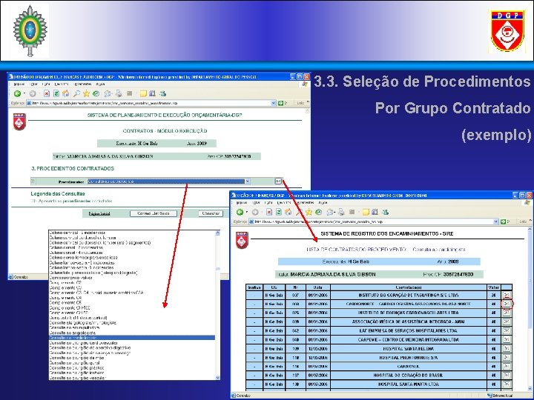Click OK for the Cardiosul row
Screen dimensions: 534x400
pyautogui.click(x=507, y=367)
